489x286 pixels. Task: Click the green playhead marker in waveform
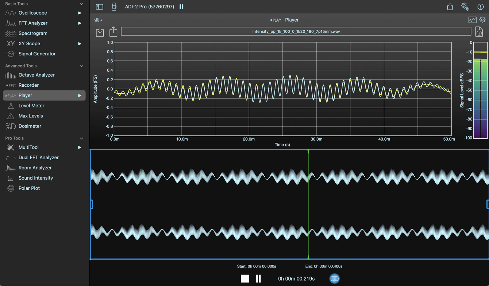[x=308, y=204]
